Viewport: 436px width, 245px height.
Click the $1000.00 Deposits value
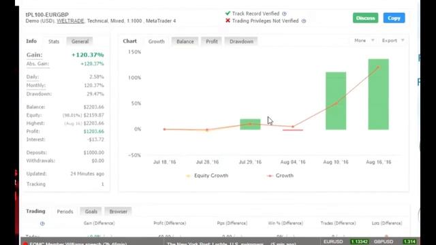coord(94,152)
